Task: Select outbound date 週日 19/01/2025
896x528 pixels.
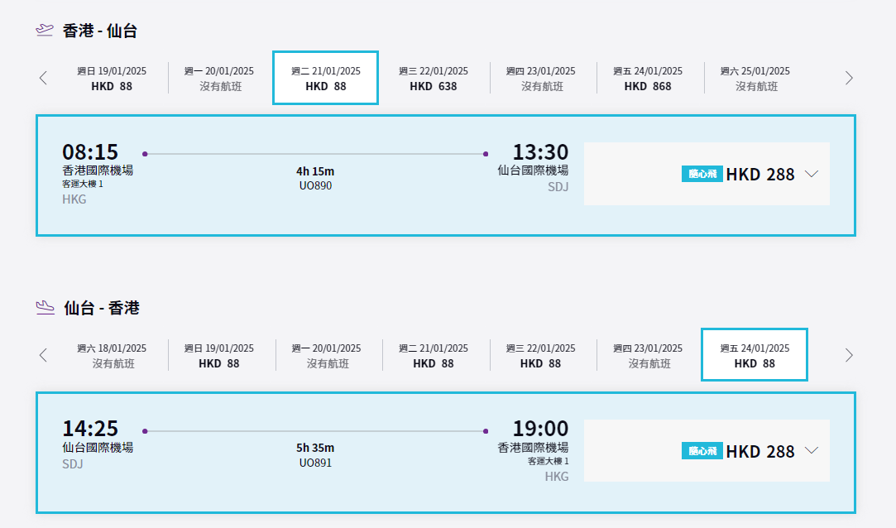Action: [112, 79]
